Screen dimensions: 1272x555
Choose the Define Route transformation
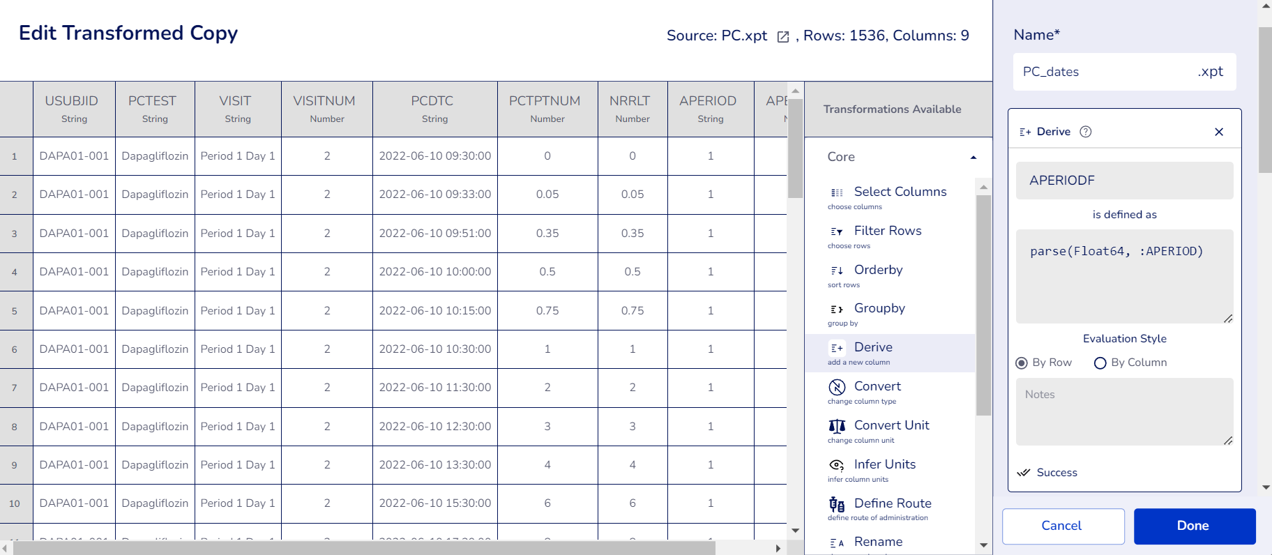891,509
